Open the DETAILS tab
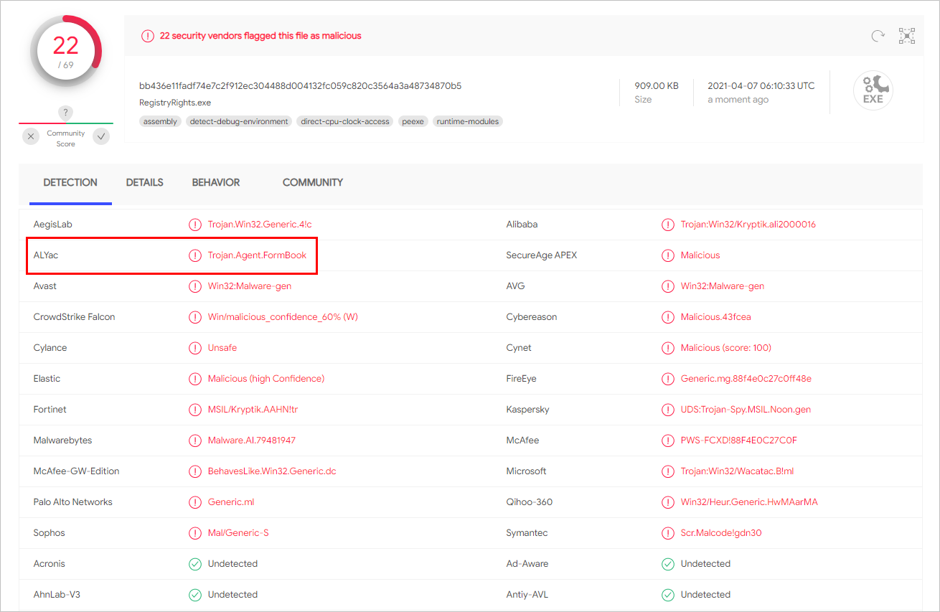The image size is (940, 612). [x=145, y=183]
